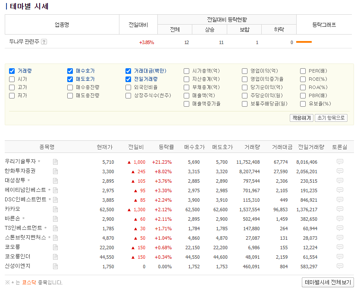Enable the 시가총액(억) checkbox

[x=186, y=71]
